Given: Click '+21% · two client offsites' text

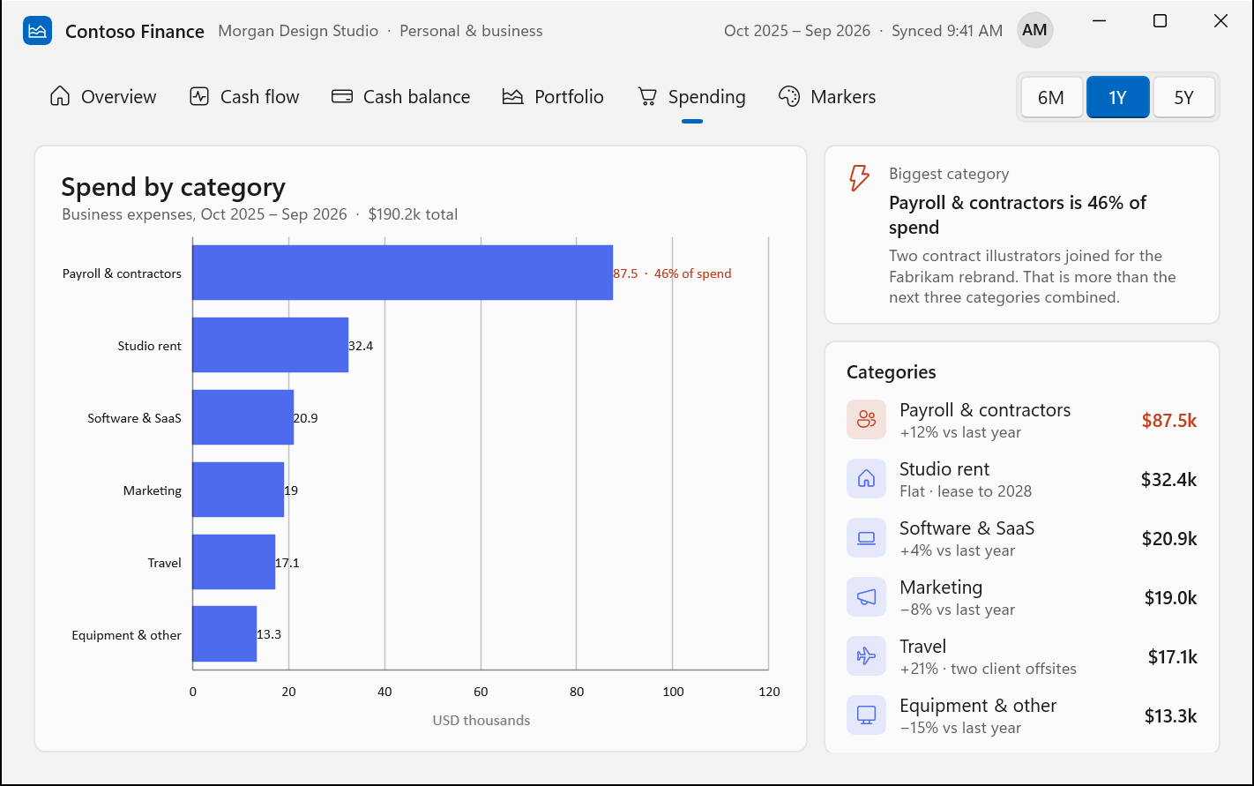Looking at the screenshot, I should (x=988, y=669).
